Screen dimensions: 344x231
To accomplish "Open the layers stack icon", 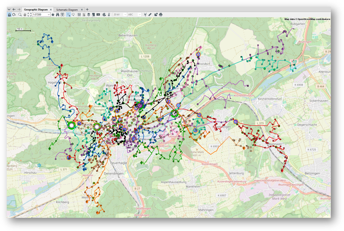I will click(89, 15).
